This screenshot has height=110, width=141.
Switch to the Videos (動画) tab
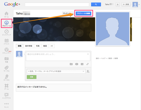click(x=45, y=46)
